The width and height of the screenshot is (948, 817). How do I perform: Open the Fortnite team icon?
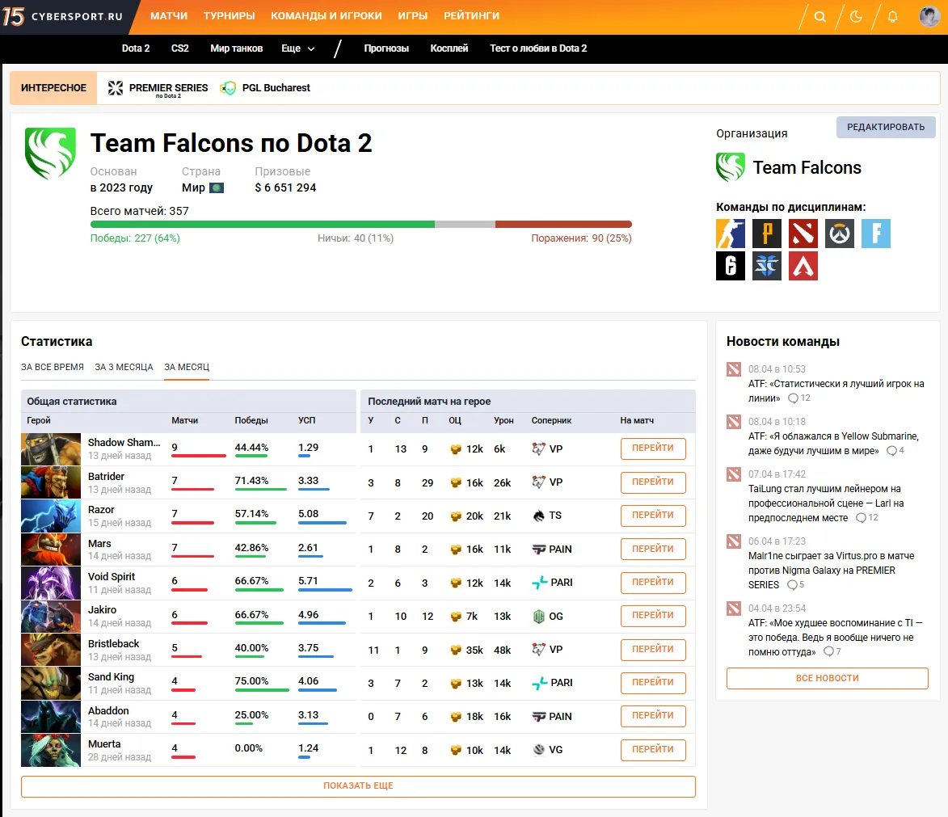[x=875, y=234]
